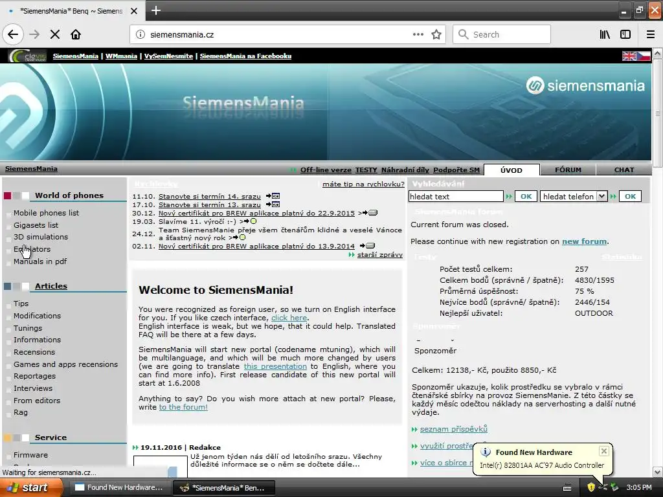This screenshot has width=663, height=497.
Task: Click the page scrollbar up arrow
Action: click(658, 53)
